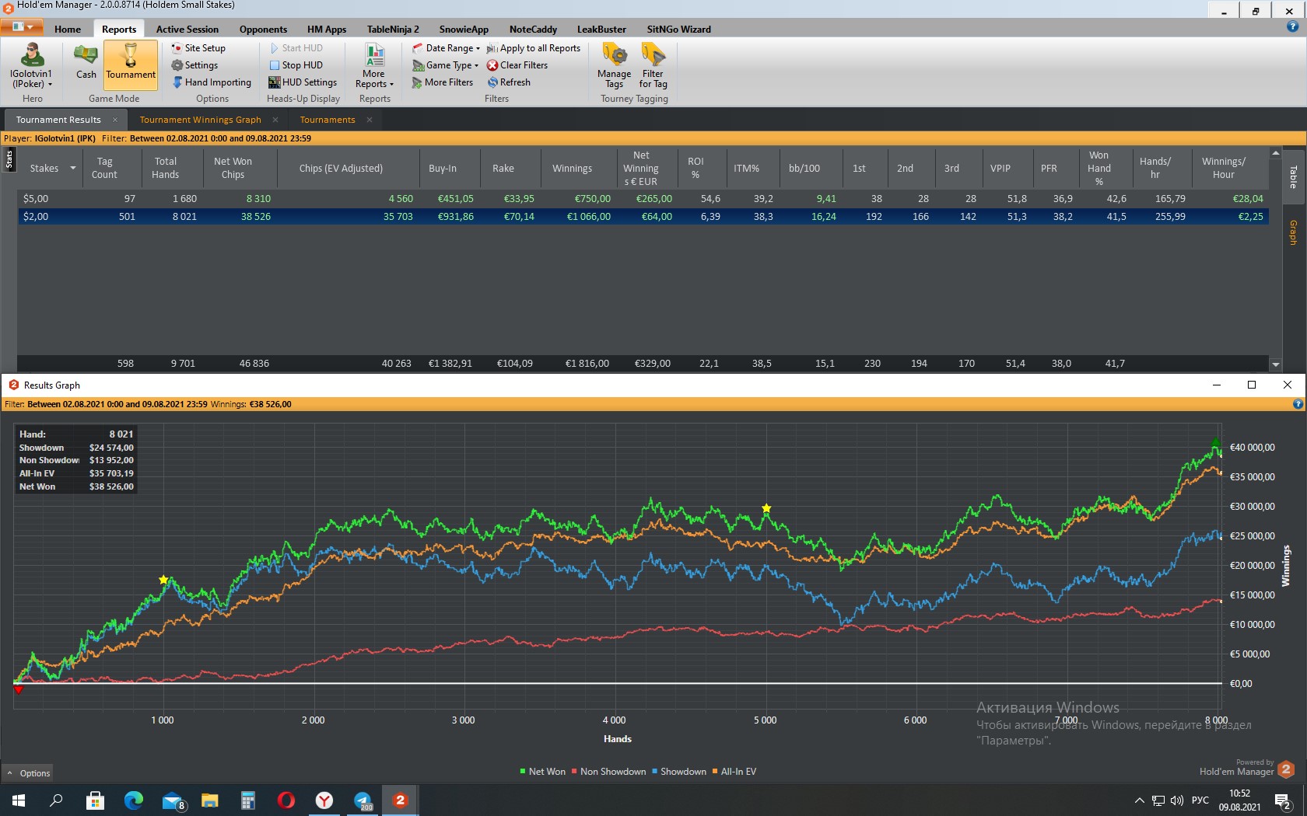Image resolution: width=1307 pixels, height=816 pixels.
Task: Refresh the report data
Action: point(509,82)
